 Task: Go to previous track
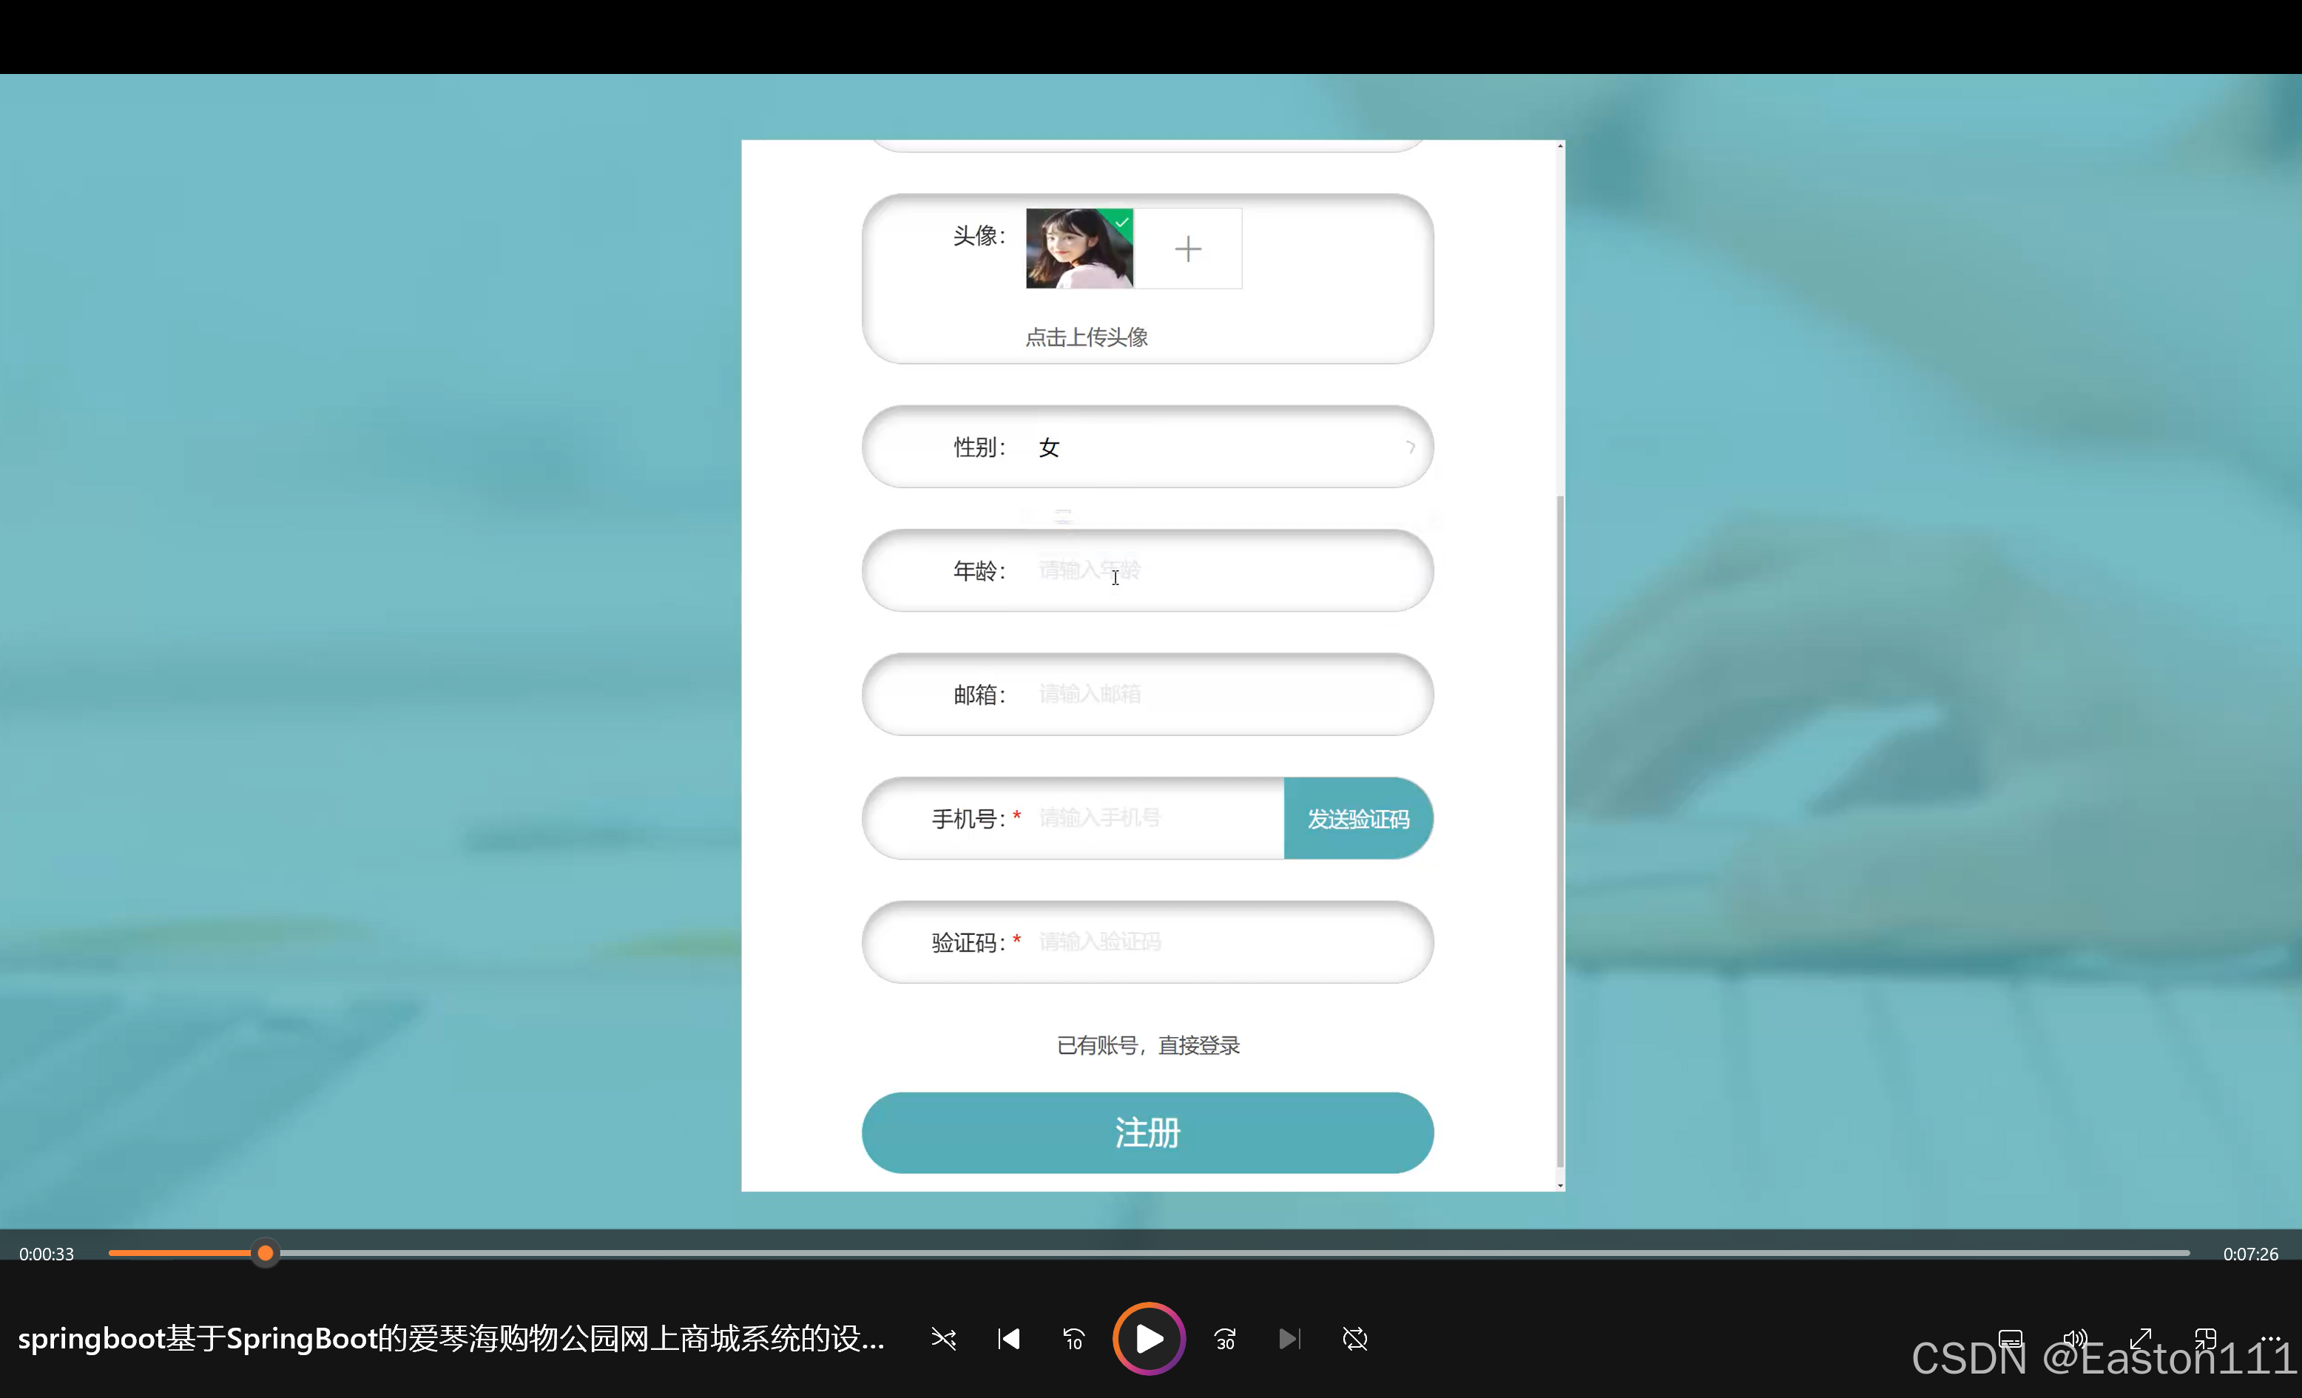coord(1009,1339)
